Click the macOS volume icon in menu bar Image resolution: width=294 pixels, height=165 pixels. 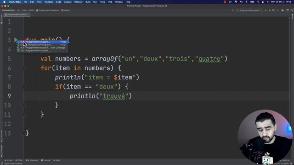[241, 2]
